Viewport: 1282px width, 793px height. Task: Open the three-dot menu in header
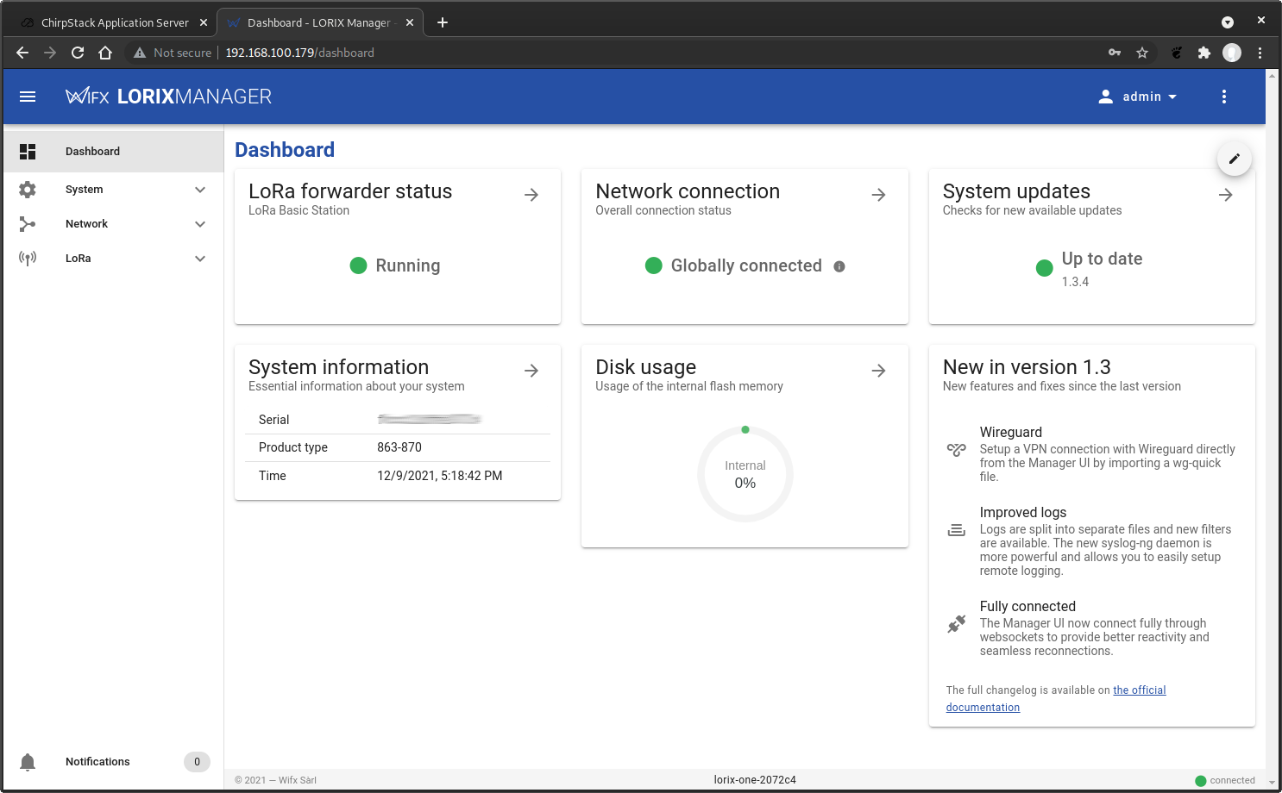[x=1223, y=97]
